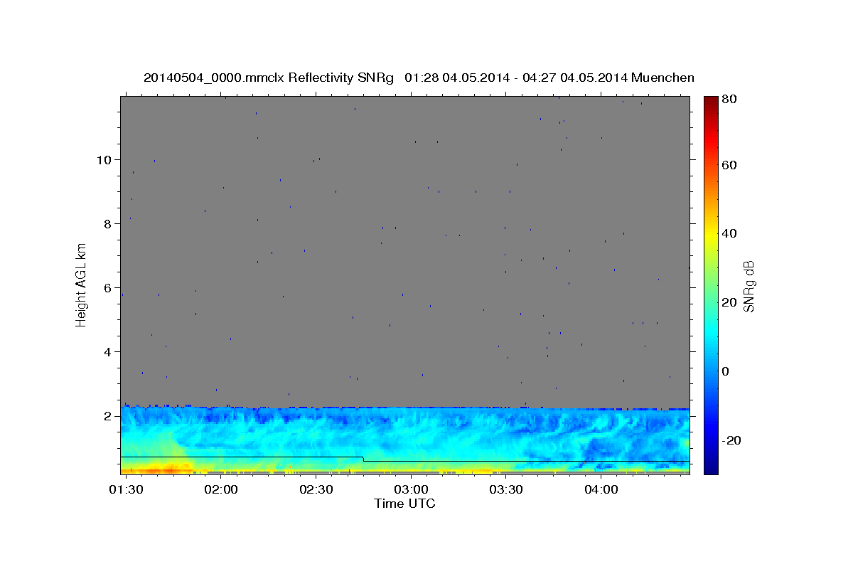This screenshot has width=853, height=569.
Task: Click the colorbar value label 40
Action: point(729,233)
